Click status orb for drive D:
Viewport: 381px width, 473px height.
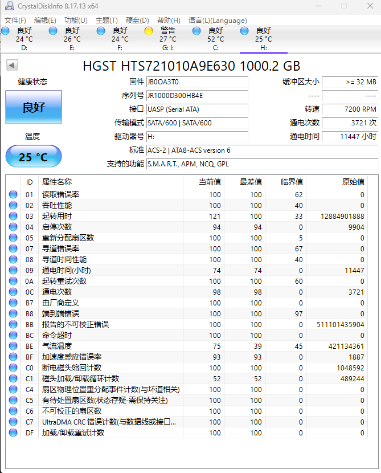coord(5,31)
